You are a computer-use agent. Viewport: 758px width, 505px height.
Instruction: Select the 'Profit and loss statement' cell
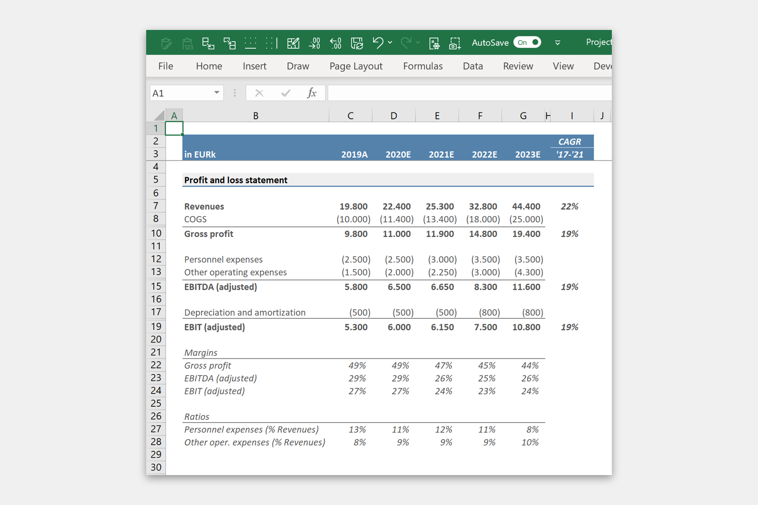256,180
